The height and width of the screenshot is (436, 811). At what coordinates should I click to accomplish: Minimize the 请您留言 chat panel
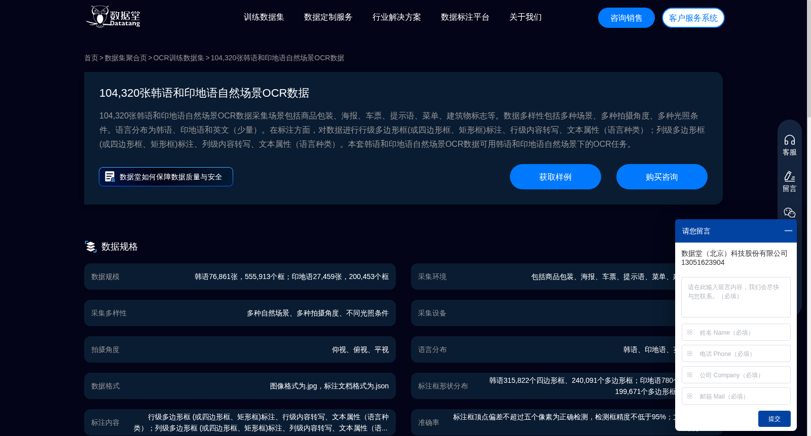point(788,230)
